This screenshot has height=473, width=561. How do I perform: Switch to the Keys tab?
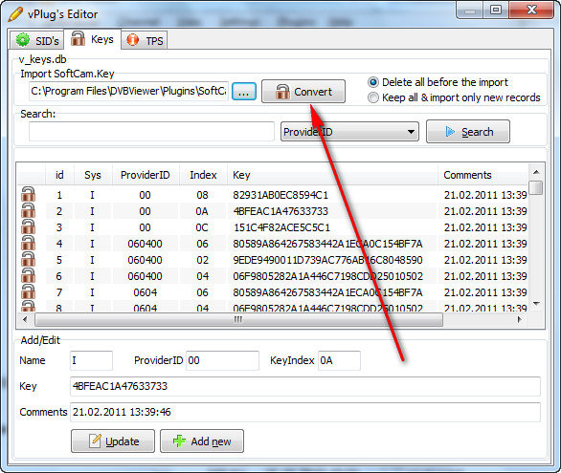click(92, 39)
